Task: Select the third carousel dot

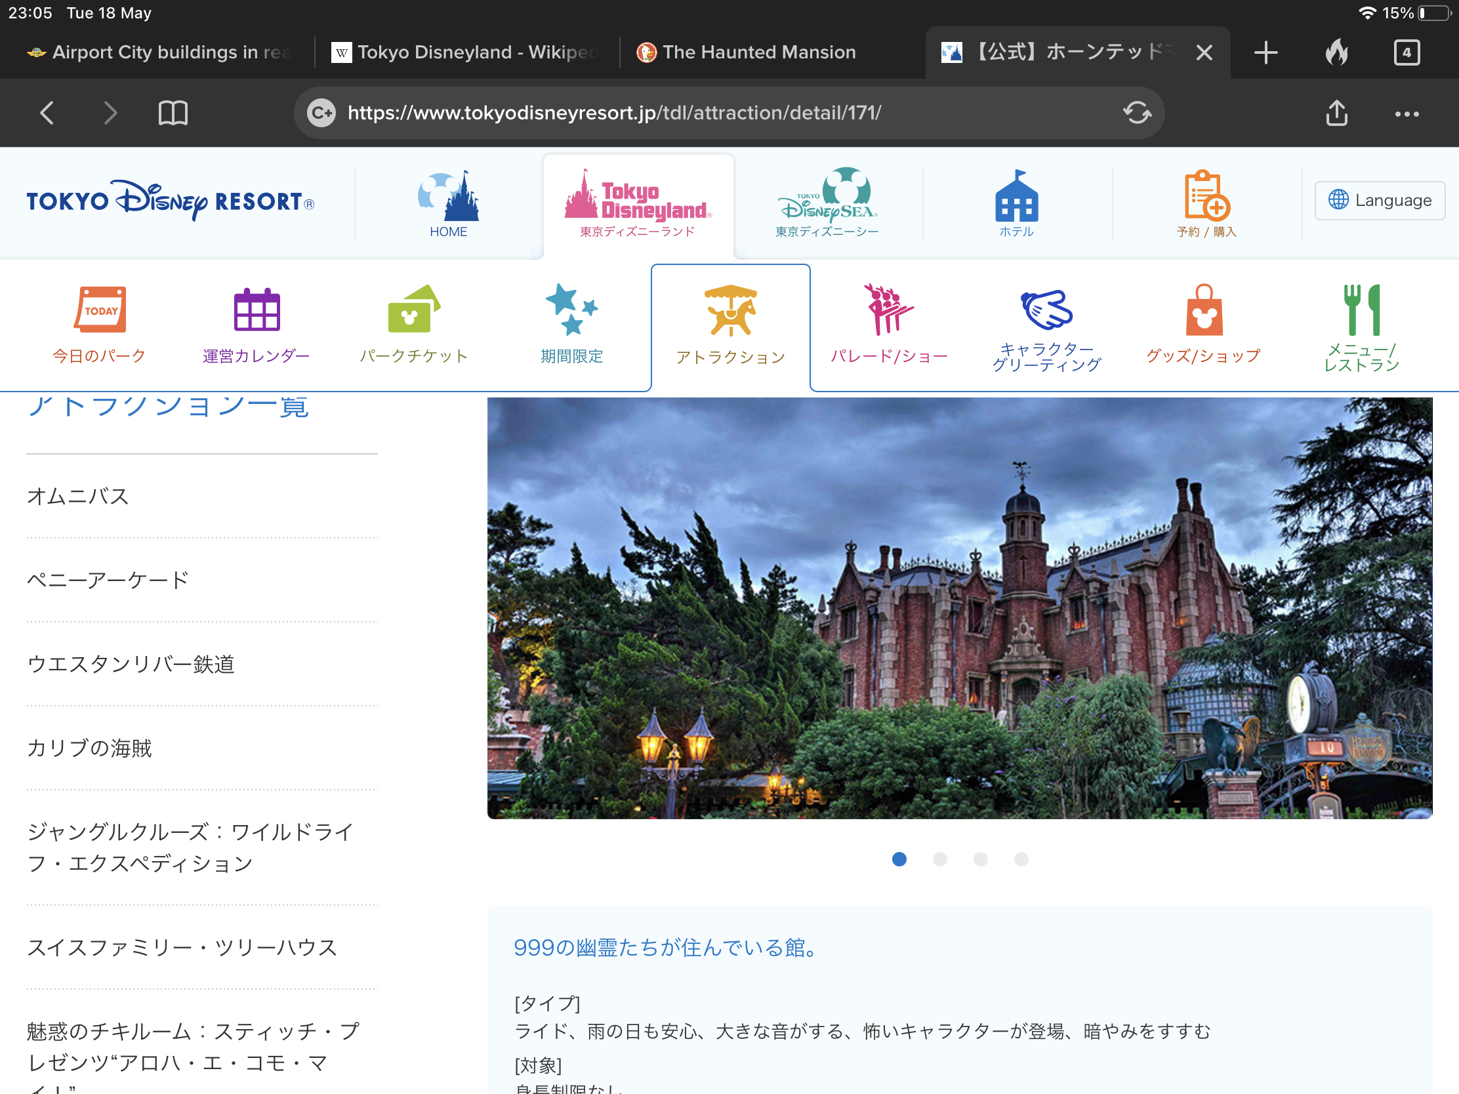Action: tap(980, 859)
